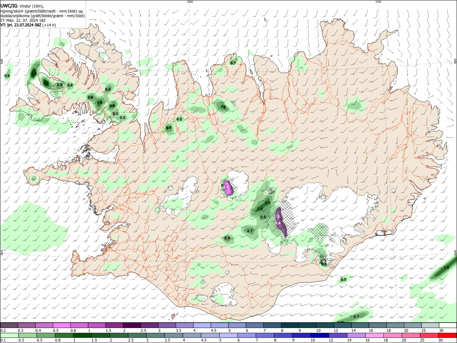Select the royal blue 8 swatch in the rain legend
Viewport: 457px width, 343px height.
pyautogui.click(x=283, y=335)
